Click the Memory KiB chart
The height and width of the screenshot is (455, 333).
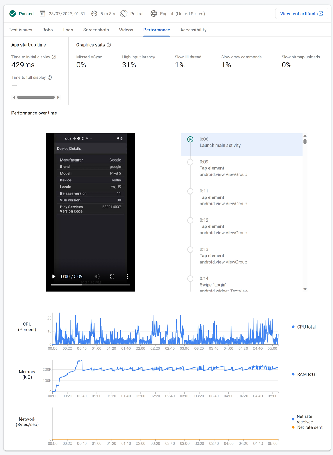coord(165,376)
